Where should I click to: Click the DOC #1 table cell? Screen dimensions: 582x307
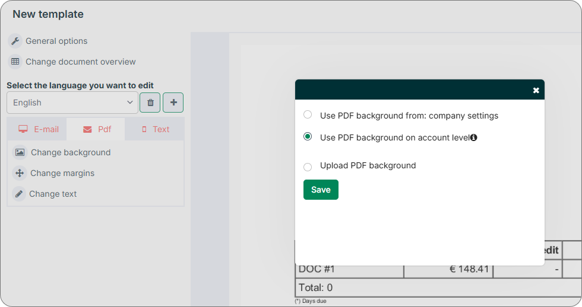[349, 269]
